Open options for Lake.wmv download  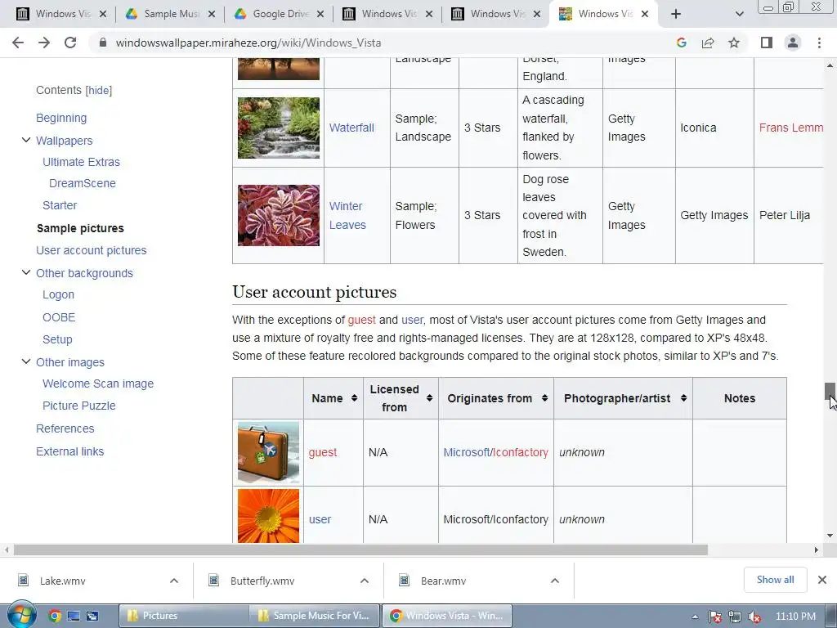coord(174,581)
